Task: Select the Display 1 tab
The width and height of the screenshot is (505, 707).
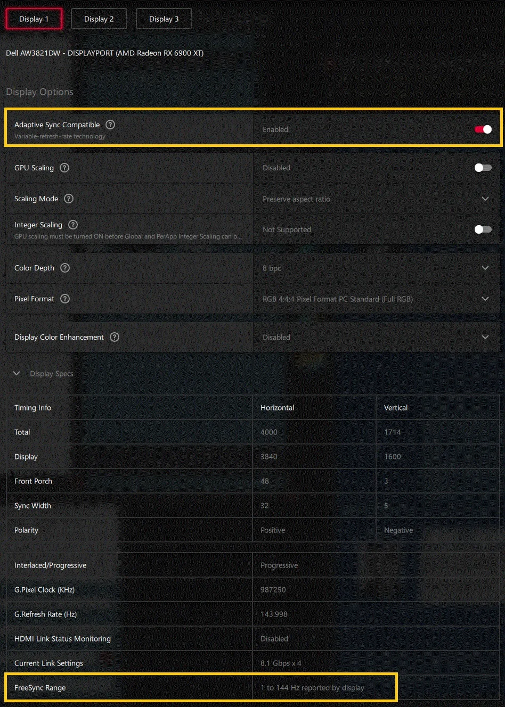Action: (34, 19)
